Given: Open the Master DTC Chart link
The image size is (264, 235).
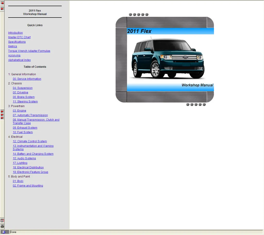Looking at the screenshot, I should click(19, 37).
